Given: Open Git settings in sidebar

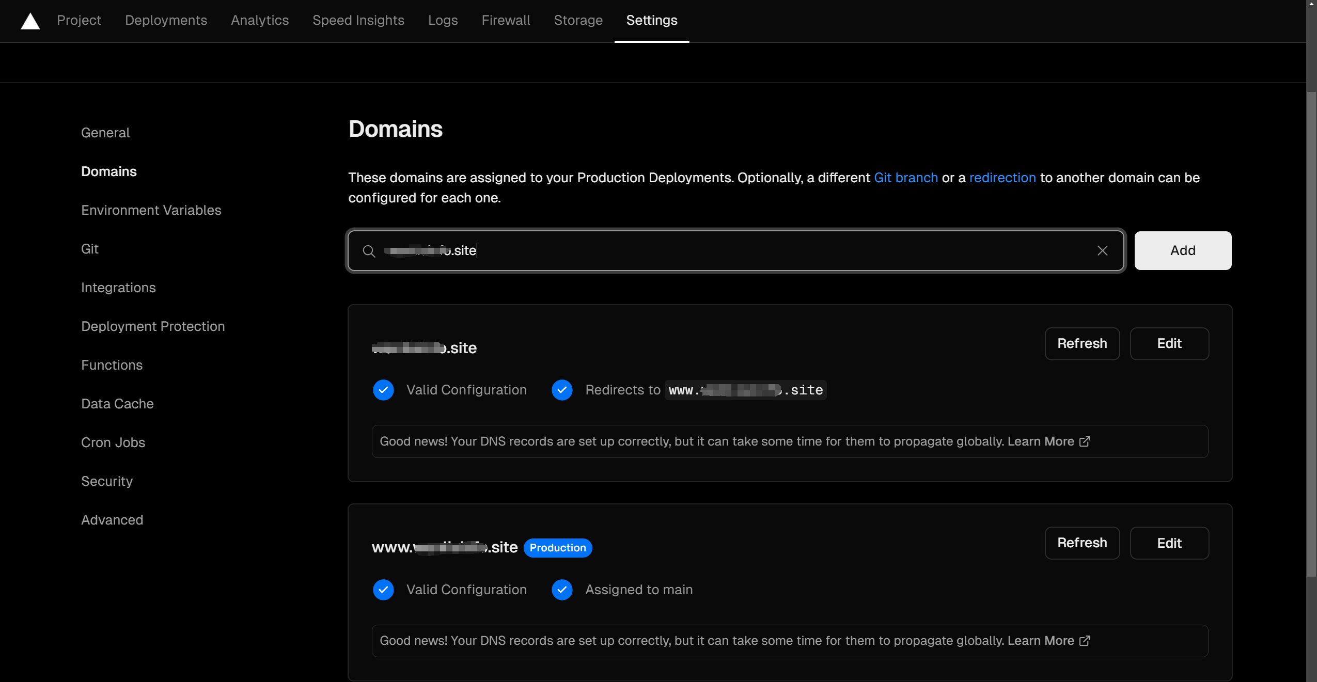Looking at the screenshot, I should [90, 249].
